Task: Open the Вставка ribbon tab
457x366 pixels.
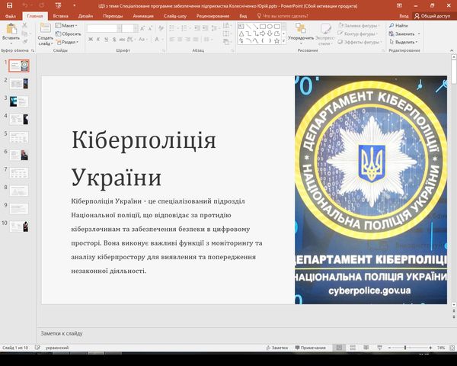Action: (61, 15)
